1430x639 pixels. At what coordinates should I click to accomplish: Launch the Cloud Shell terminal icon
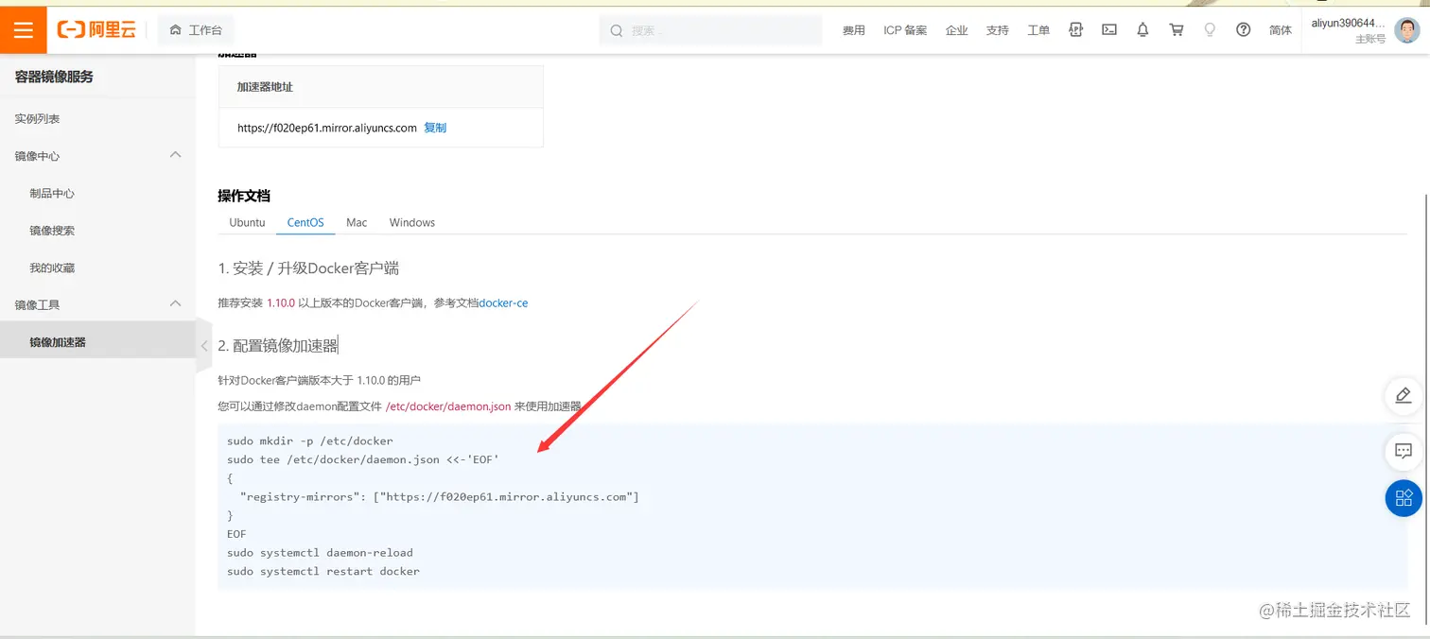click(1109, 29)
